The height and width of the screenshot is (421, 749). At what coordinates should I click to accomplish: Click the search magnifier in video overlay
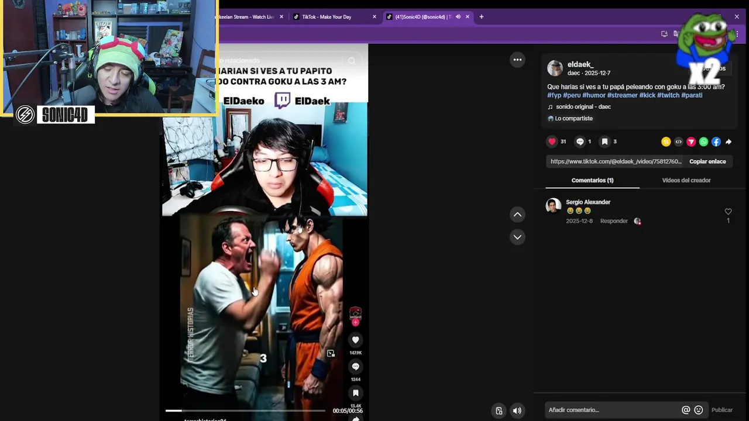352,61
